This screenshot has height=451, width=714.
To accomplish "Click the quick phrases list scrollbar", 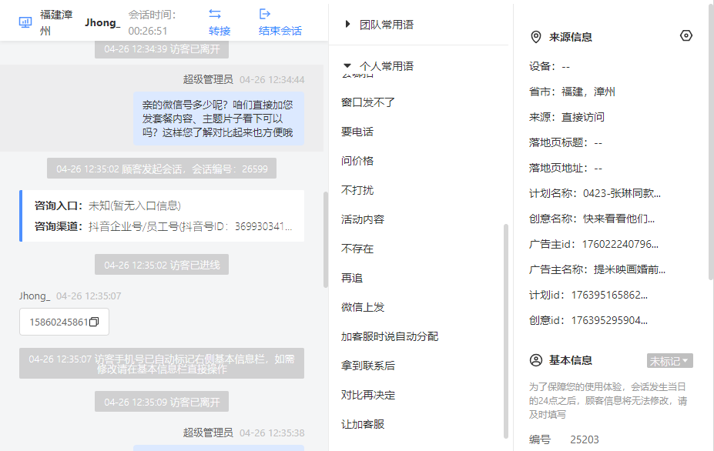I will pos(505,331).
